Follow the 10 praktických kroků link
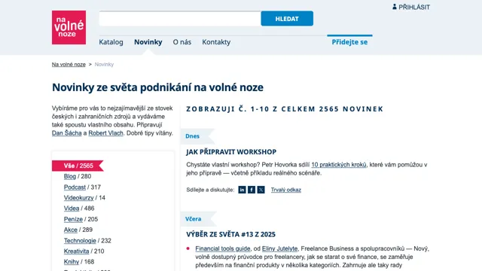The width and height of the screenshot is (482, 271). (339, 165)
